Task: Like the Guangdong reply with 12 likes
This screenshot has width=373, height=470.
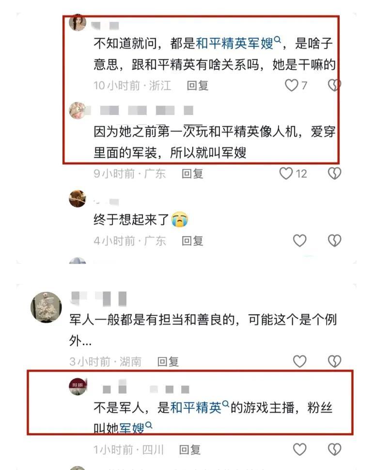Action: tap(286, 174)
